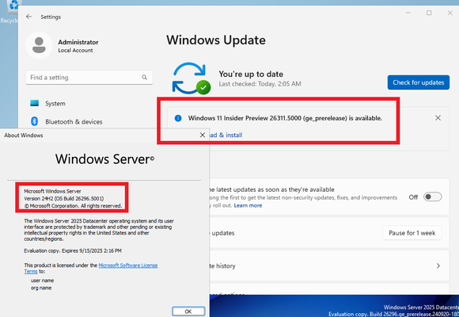
Task: Click the 'You're up to date' status text
Action: tap(251, 74)
